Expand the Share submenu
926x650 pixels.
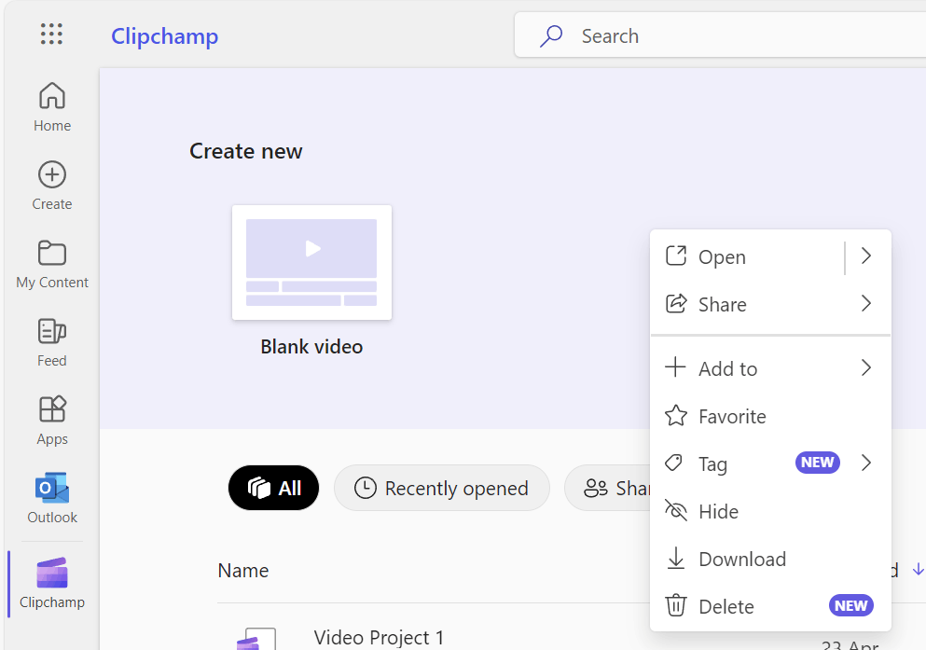point(865,303)
